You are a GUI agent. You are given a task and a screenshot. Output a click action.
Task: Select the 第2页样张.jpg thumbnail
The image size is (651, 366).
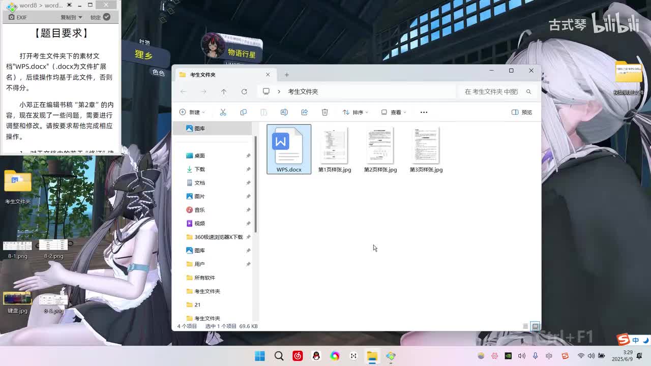(x=380, y=149)
